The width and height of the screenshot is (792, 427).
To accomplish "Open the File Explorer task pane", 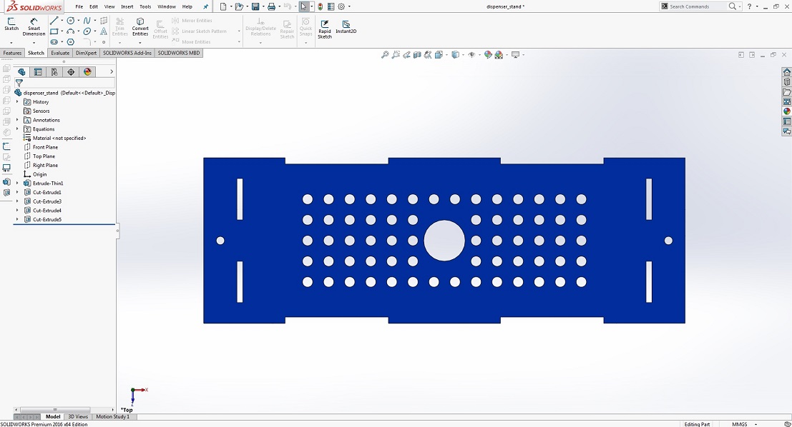I will pos(786,91).
